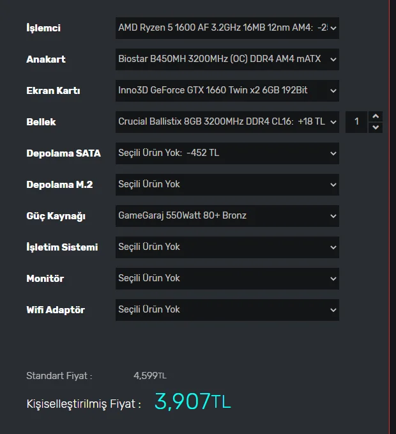Increase memory quantity with up arrow
Image resolution: width=396 pixels, height=434 pixels.
[376, 116]
